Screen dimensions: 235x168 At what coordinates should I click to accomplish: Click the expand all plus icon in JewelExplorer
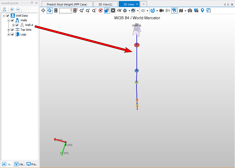point(12,9)
